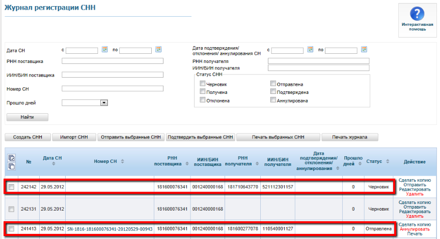The image size is (440, 239).
Task: Focus the Номер СН input field
Action: coord(112,88)
